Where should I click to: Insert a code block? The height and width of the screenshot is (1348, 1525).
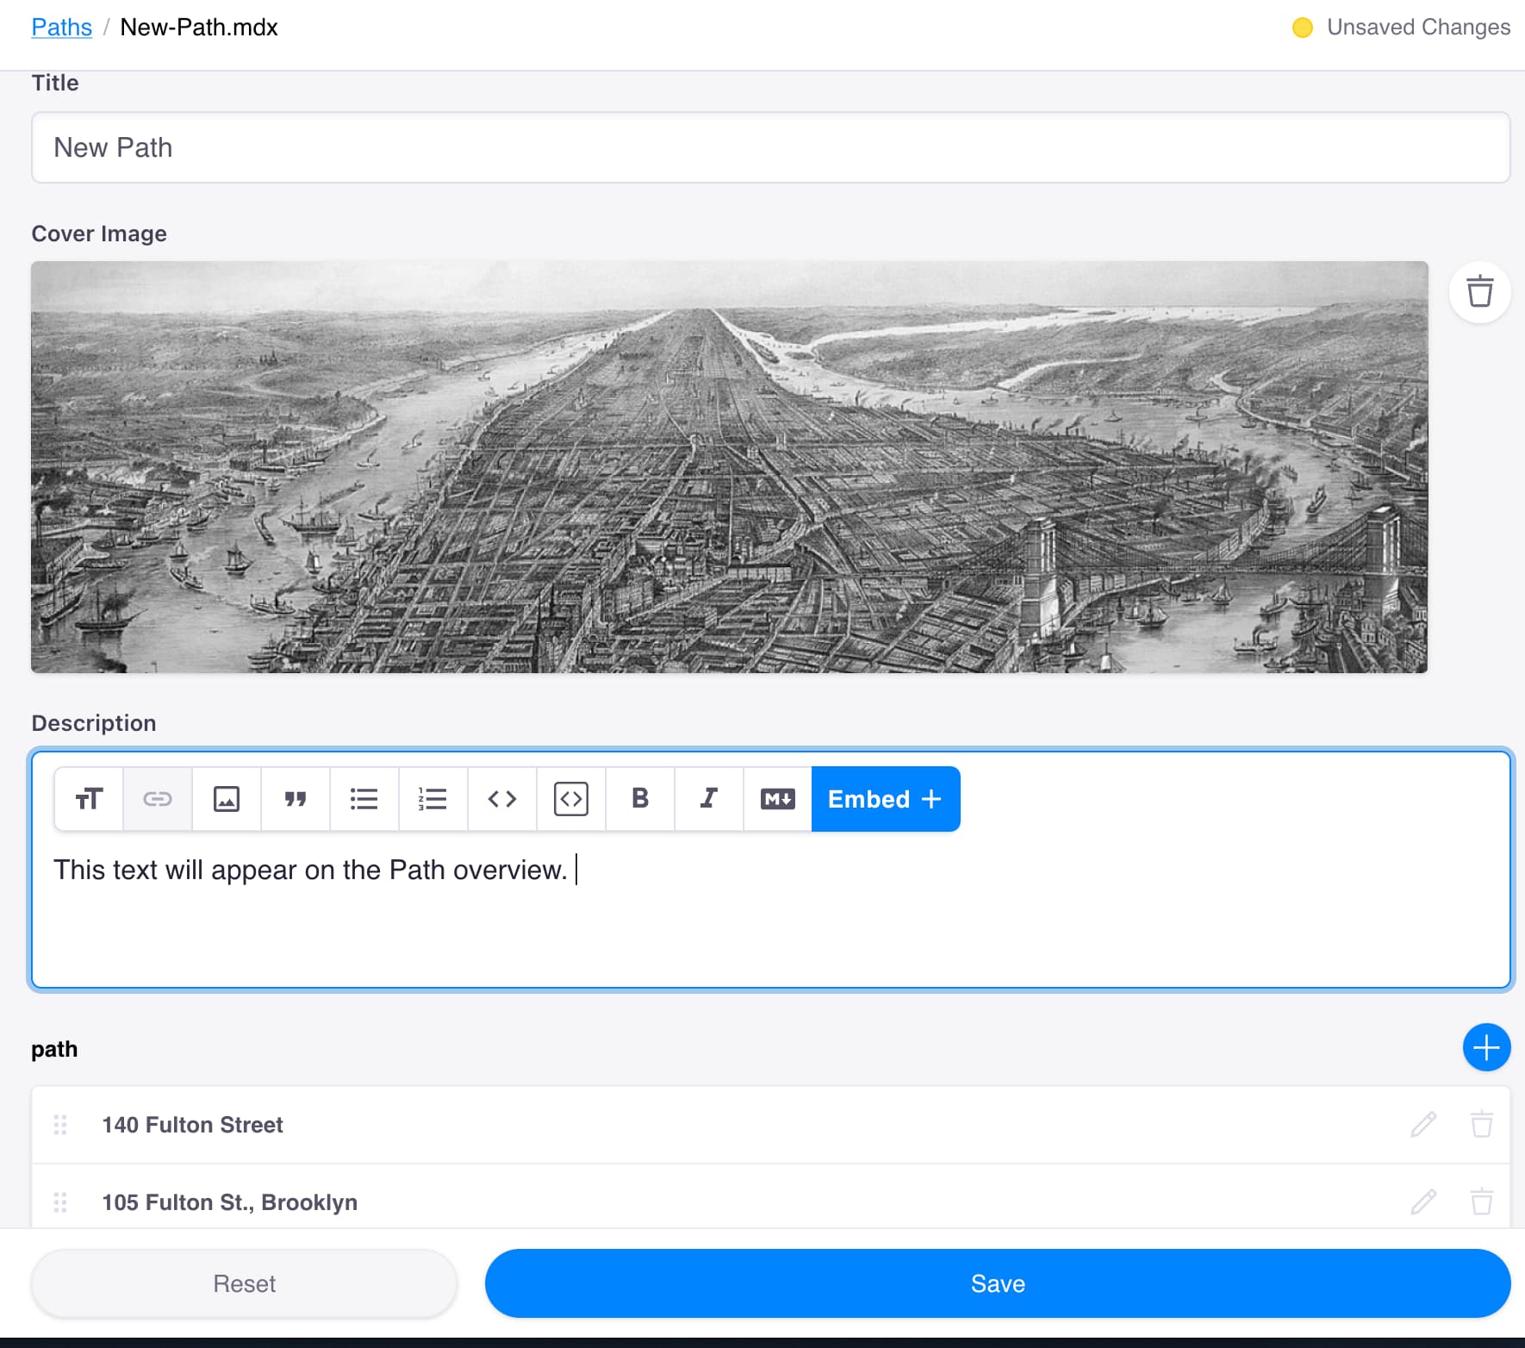click(571, 799)
